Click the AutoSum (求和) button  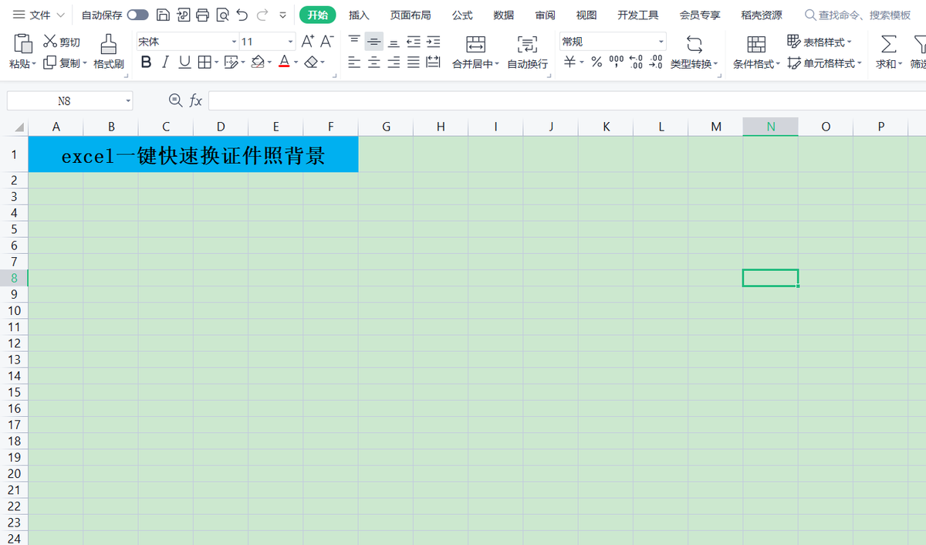coord(889,52)
